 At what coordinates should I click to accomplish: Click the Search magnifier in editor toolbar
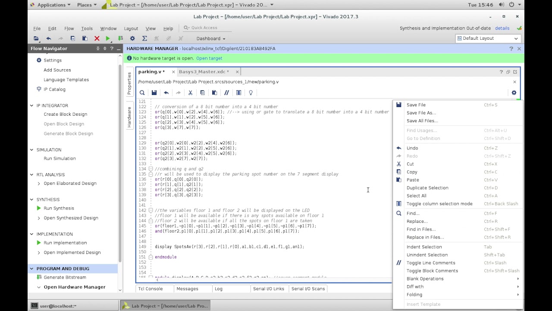tap(142, 92)
